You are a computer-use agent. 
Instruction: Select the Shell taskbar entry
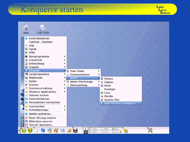pyautogui.click(x=95, y=132)
